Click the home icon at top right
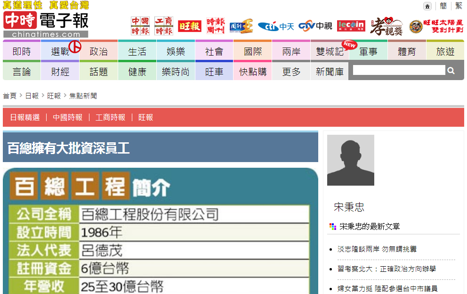The height and width of the screenshot is (294, 467). tap(427, 6)
